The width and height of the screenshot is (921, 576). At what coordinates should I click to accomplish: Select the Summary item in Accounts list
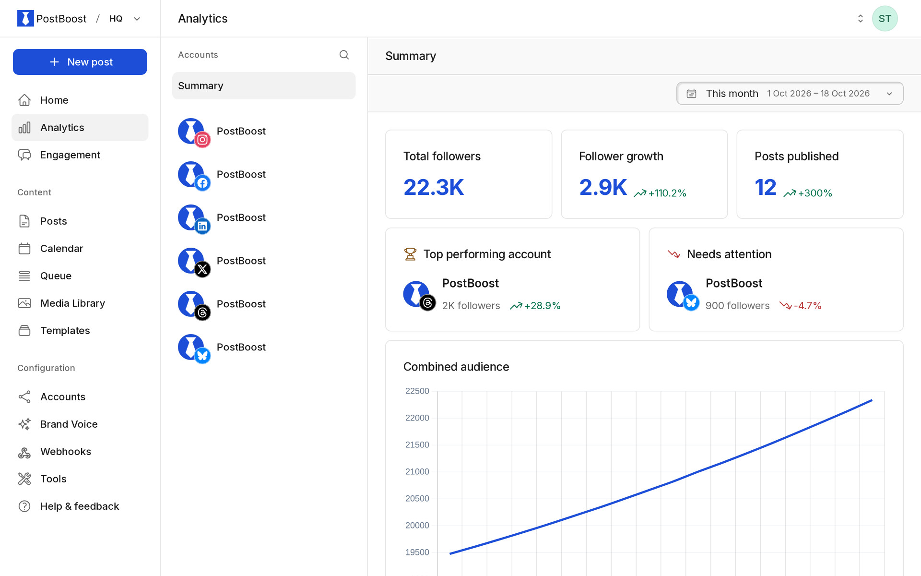[x=264, y=85]
